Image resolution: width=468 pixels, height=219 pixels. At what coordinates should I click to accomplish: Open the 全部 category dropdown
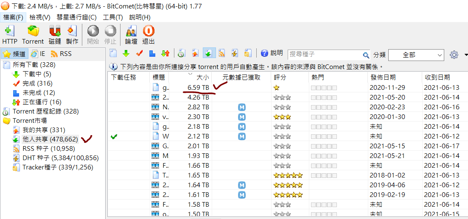tap(416, 55)
